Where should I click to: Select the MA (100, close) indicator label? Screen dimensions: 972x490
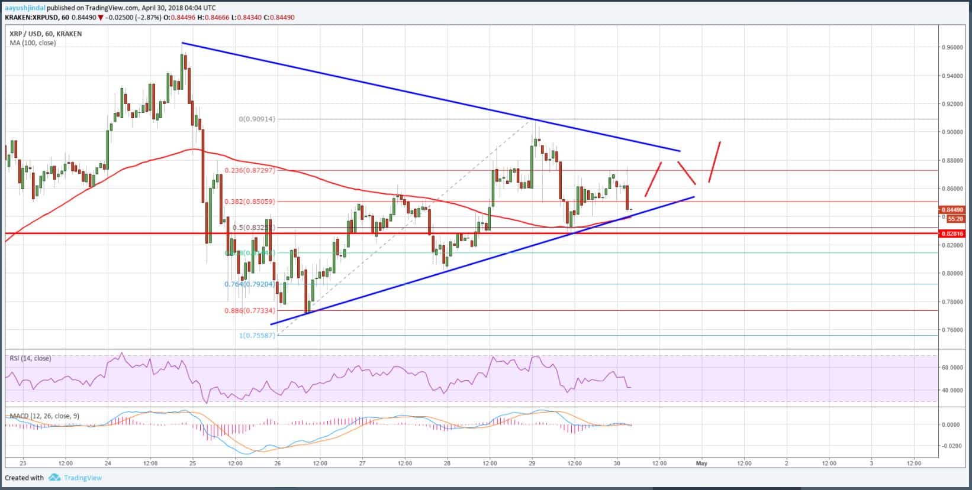[33, 43]
